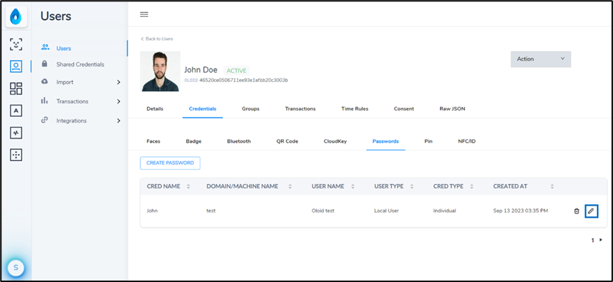
Task: Click the link icon beside Integrations
Action: (45, 120)
